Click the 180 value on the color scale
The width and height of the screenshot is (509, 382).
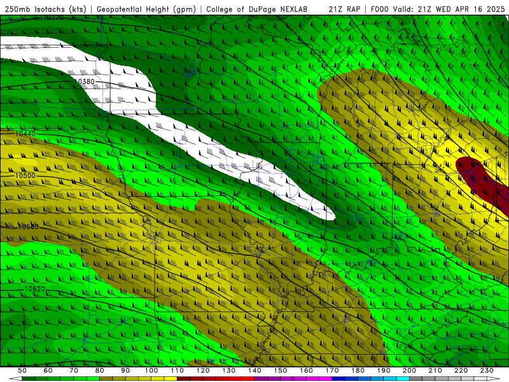pyautogui.click(x=358, y=371)
